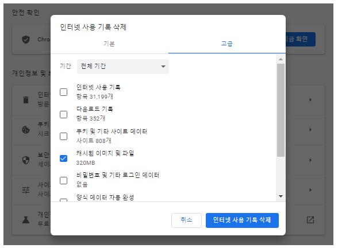Click the 취소 button
Screen dimensions: 338x248
(x=186, y=220)
